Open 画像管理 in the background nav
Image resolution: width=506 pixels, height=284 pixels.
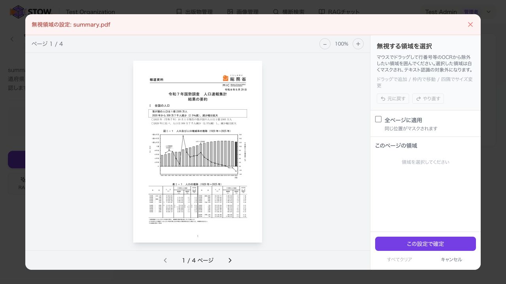click(x=243, y=12)
